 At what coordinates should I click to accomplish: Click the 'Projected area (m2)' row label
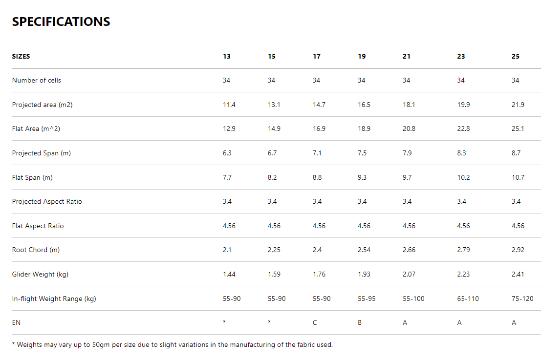coord(42,105)
